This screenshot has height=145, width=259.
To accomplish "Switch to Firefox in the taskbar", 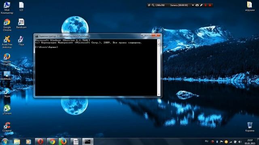I will pyautogui.click(x=64, y=141).
